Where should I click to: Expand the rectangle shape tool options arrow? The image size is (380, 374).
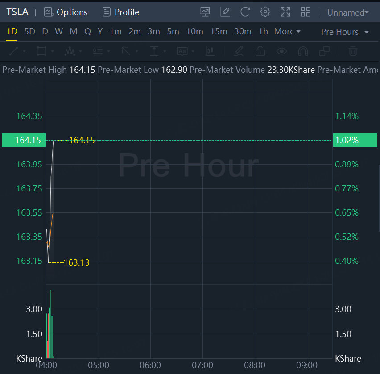click(x=52, y=51)
